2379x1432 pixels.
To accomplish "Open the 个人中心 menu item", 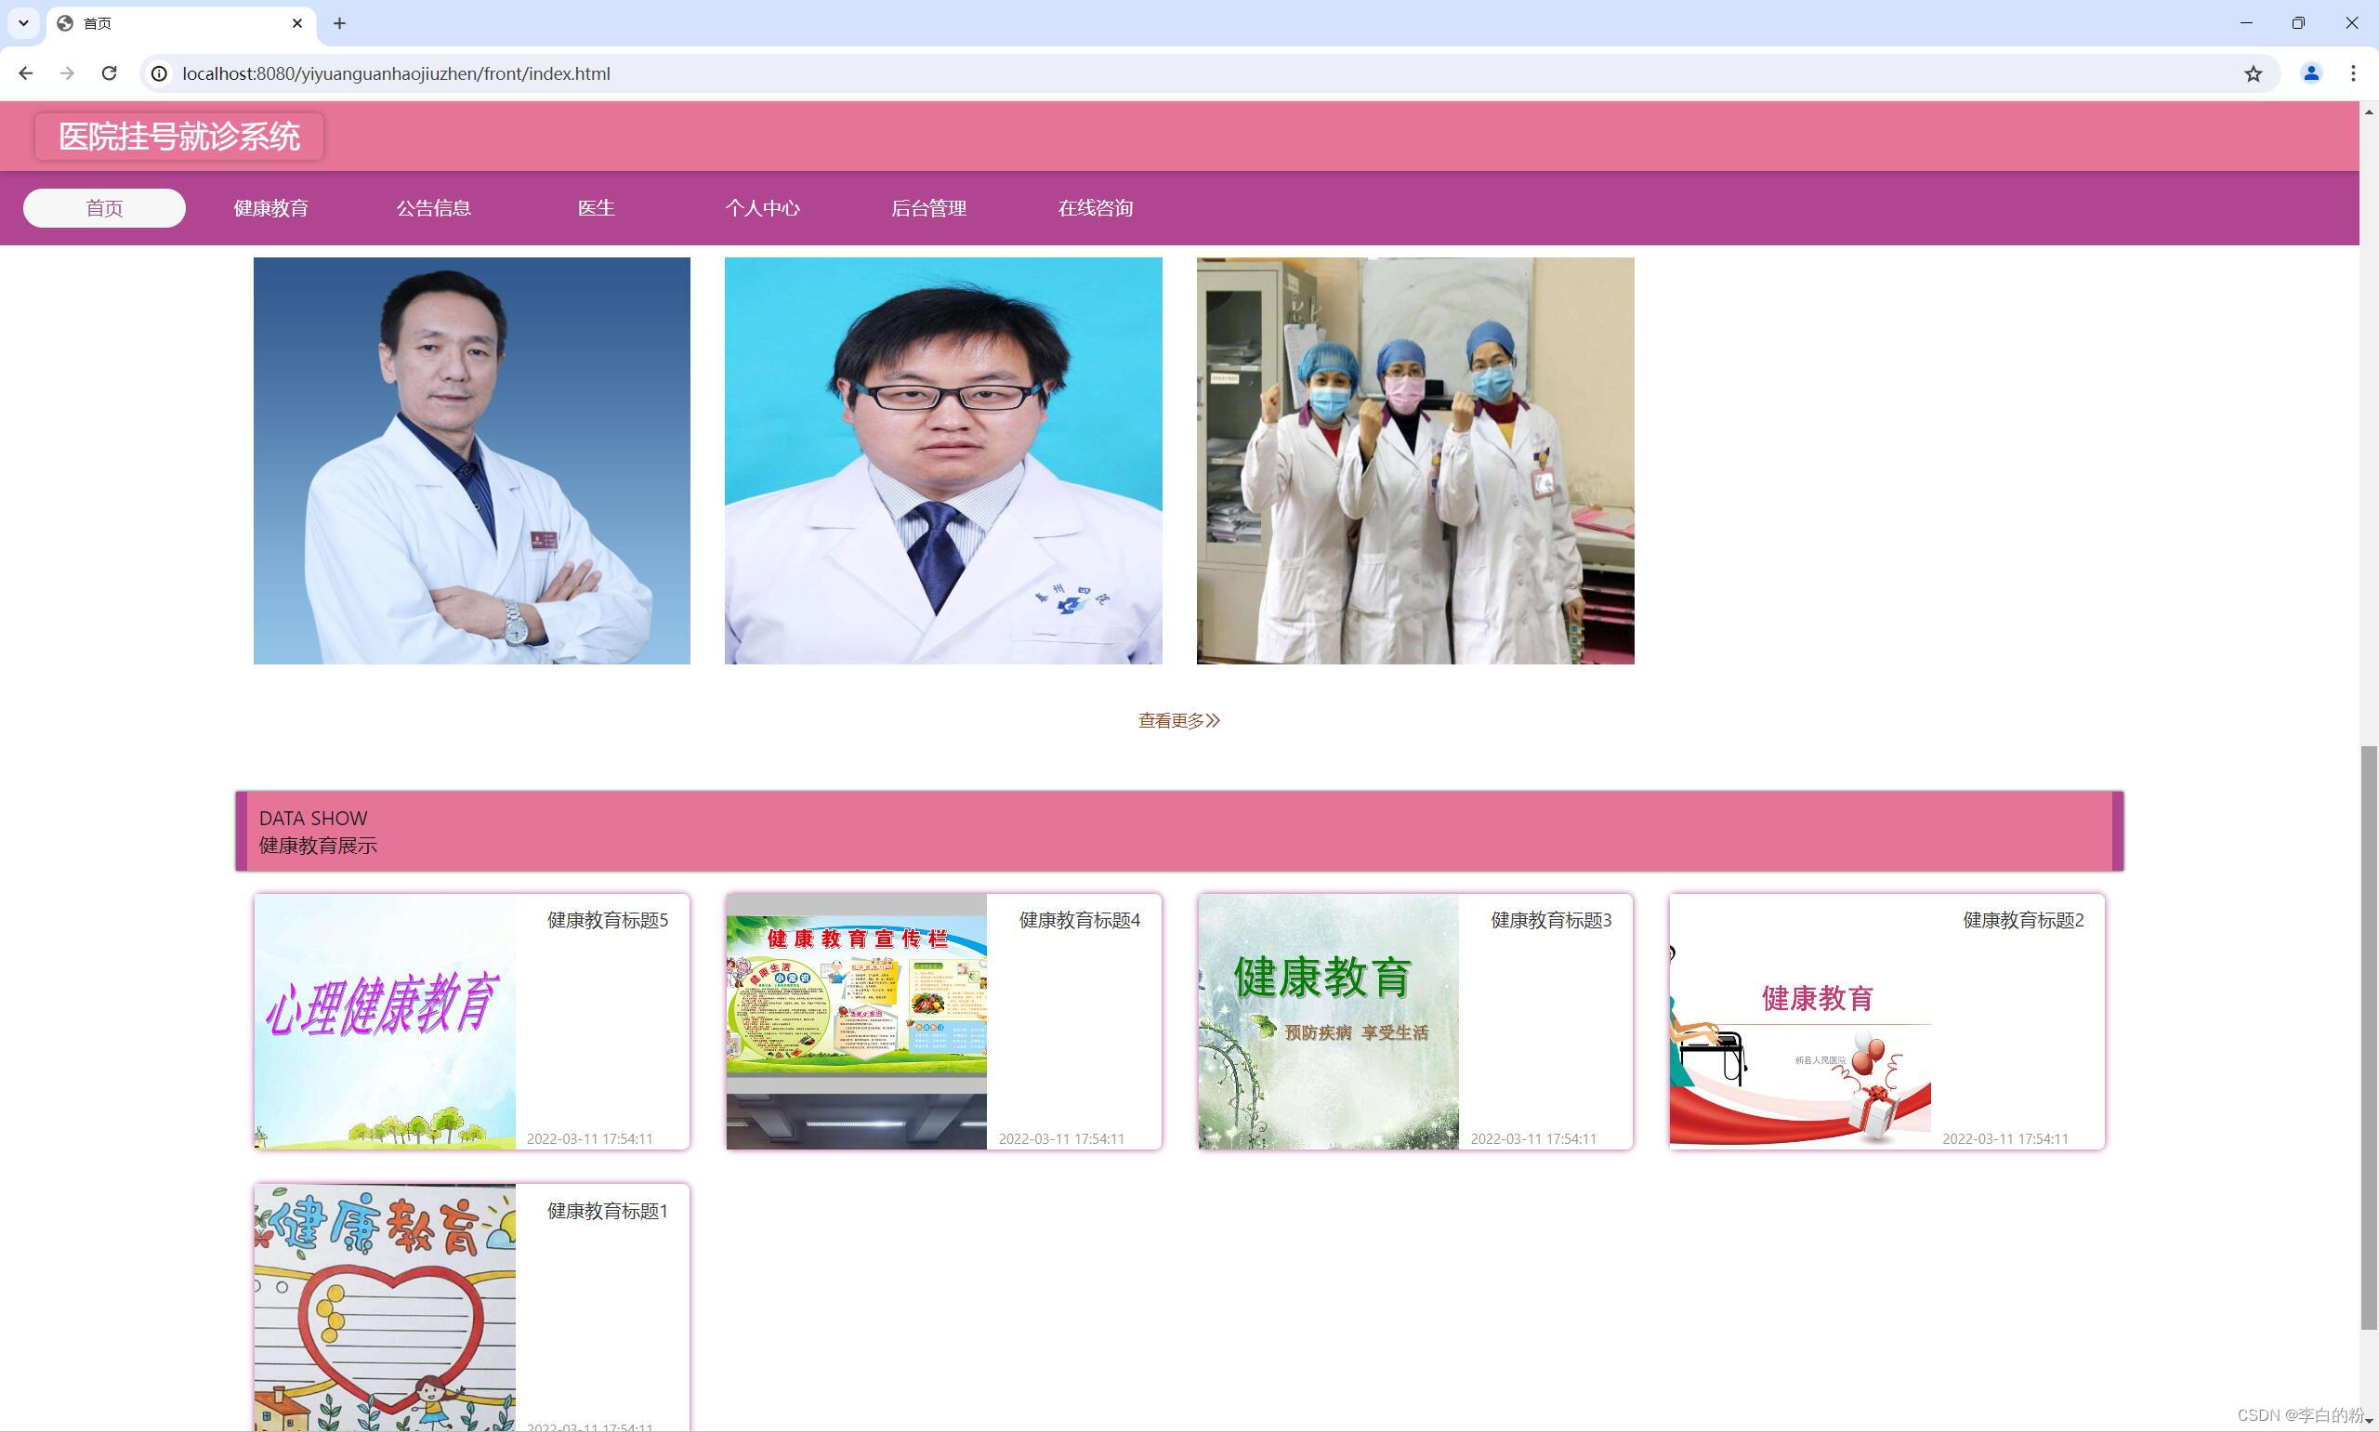I will [x=762, y=208].
